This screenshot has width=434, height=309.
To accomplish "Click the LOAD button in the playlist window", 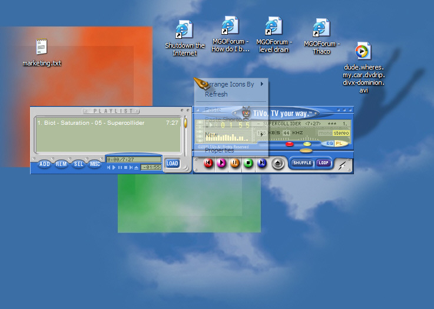I will pos(172,164).
